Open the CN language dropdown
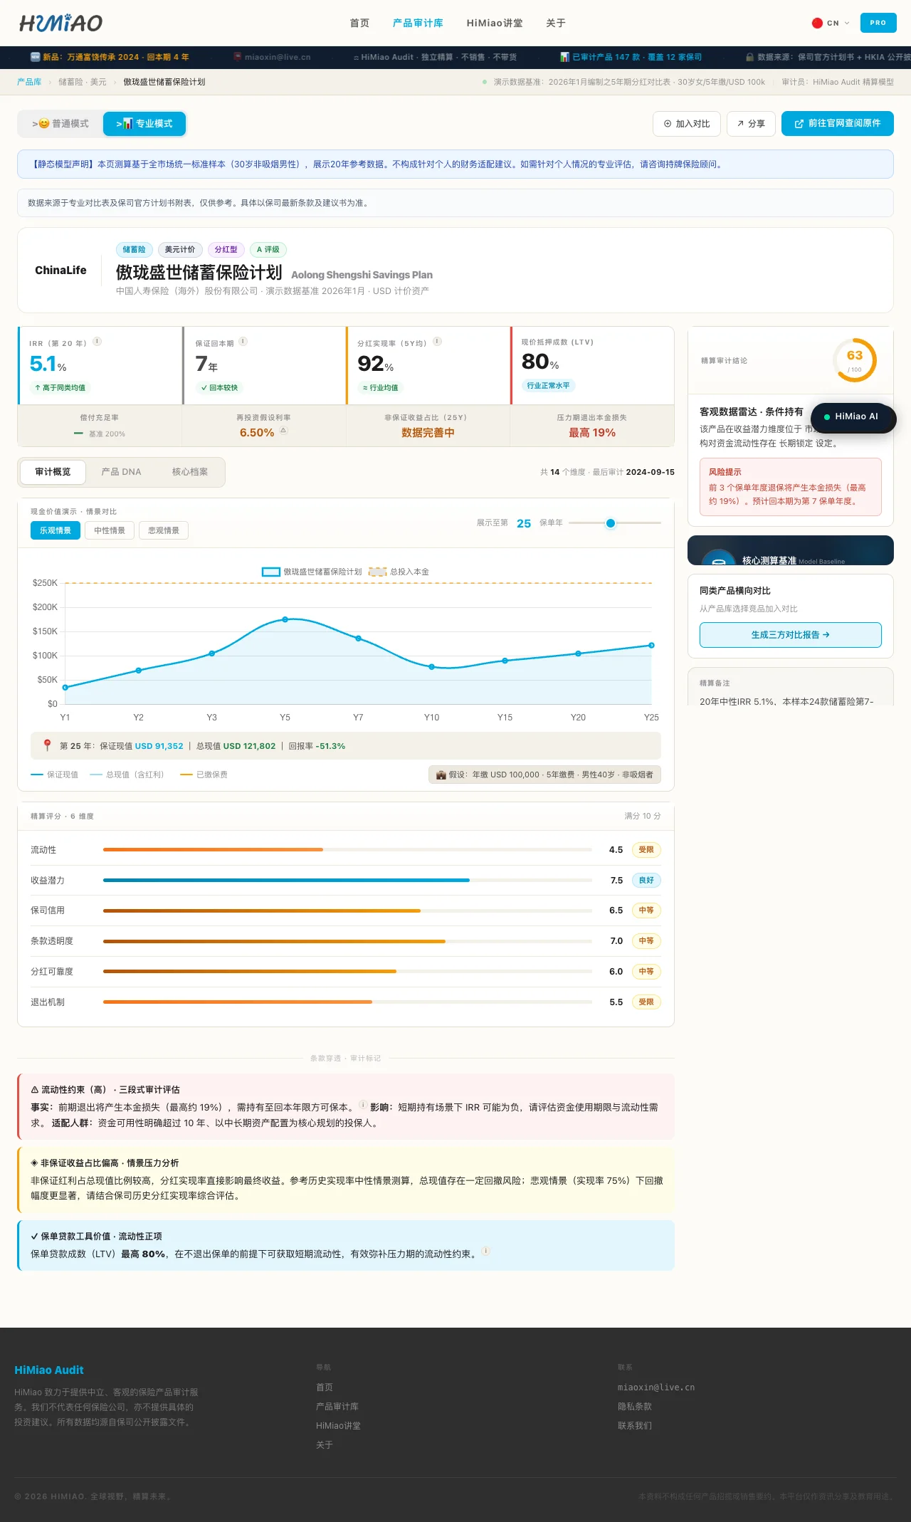Image resolution: width=911 pixels, height=1522 pixels. point(831,23)
